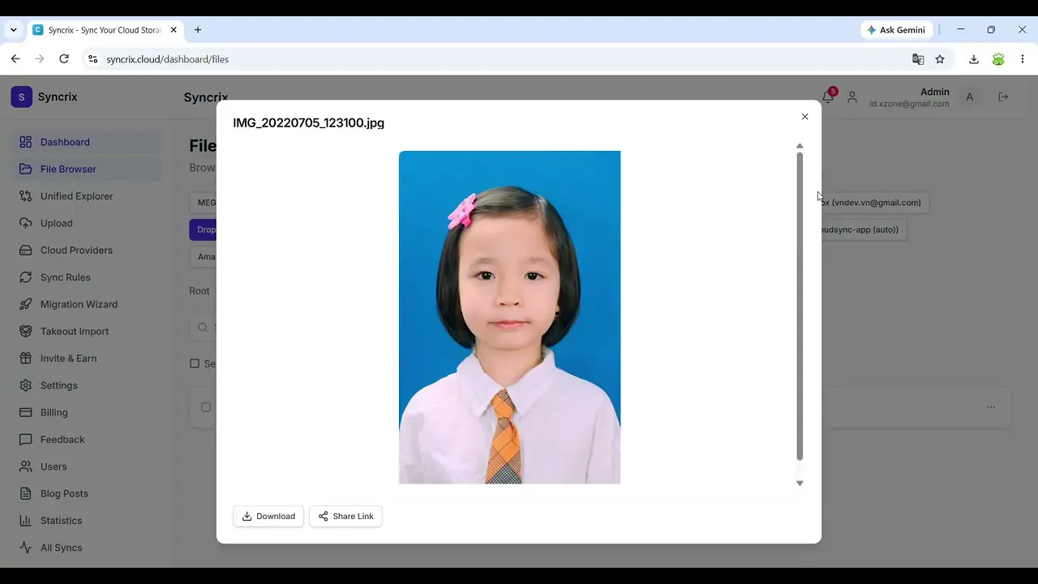Click the file name IMG_20220705_123100.jpg title
The height and width of the screenshot is (584, 1038).
pyautogui.click(x=309, y=122)
